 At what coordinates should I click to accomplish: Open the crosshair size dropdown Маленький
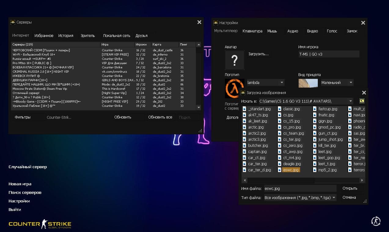[350, 82]
